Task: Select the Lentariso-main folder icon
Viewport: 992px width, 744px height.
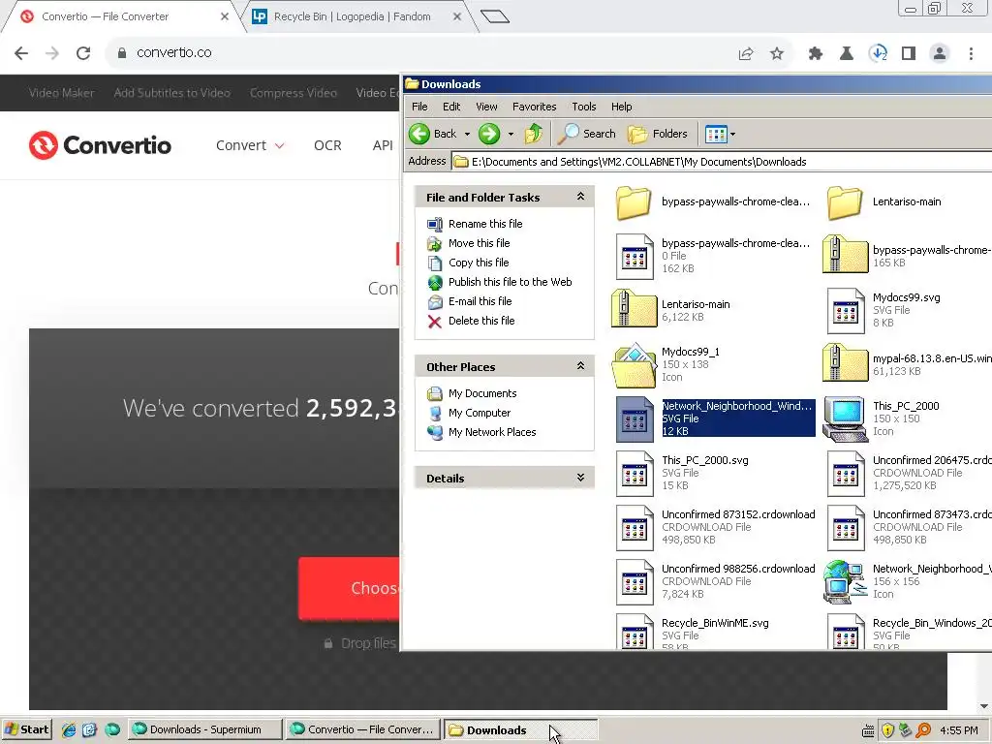Action: 845,202
